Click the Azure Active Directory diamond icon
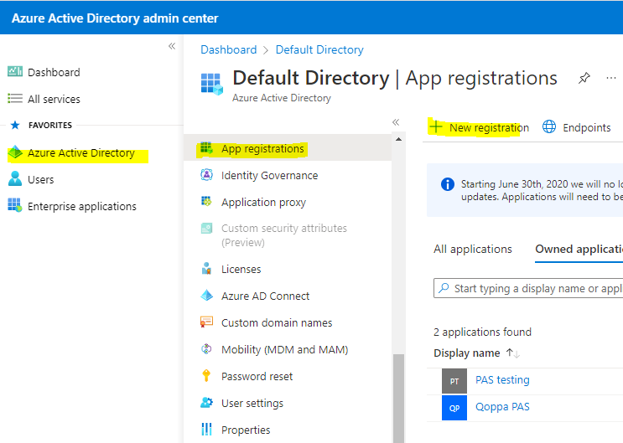 tap(15, 152)
